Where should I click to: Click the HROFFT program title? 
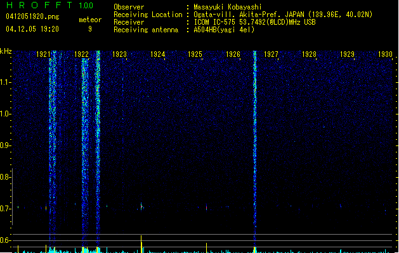(39, 5)
